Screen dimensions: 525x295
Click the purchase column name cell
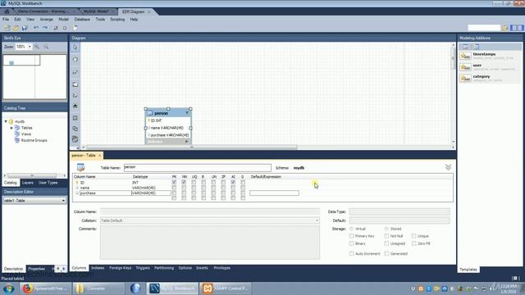(105, 193)
